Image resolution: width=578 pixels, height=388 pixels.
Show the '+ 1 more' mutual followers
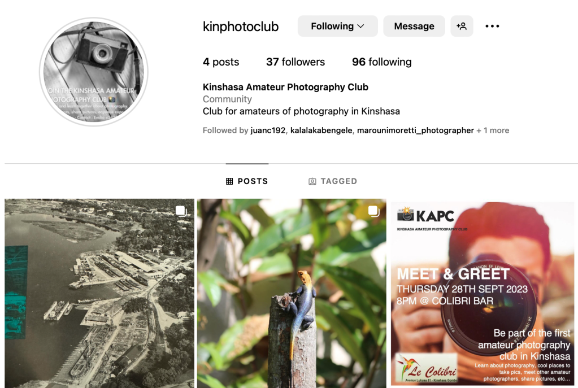click(x=493, y=130)
